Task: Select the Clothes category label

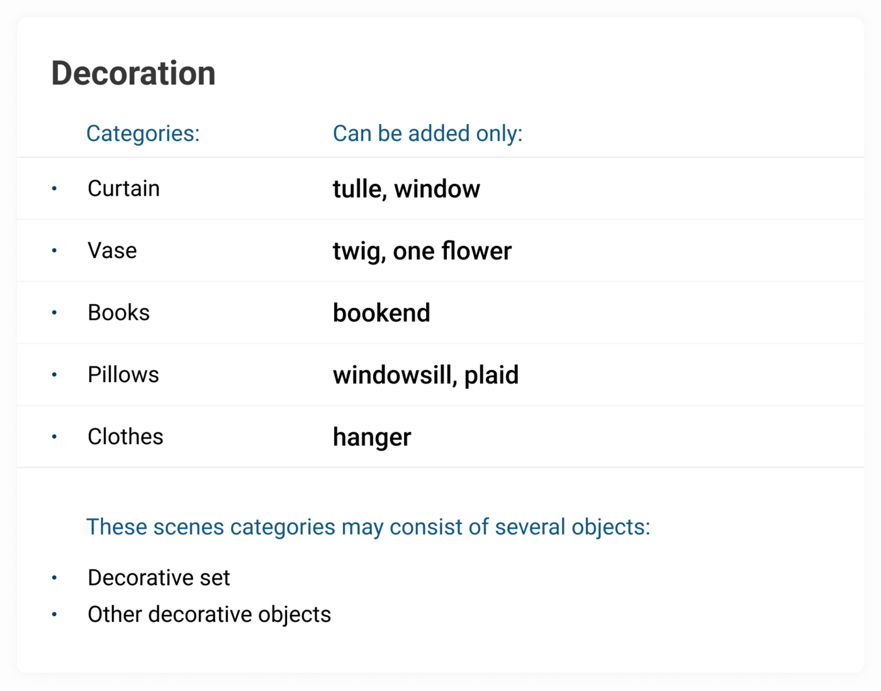Action: click(125, 436)
